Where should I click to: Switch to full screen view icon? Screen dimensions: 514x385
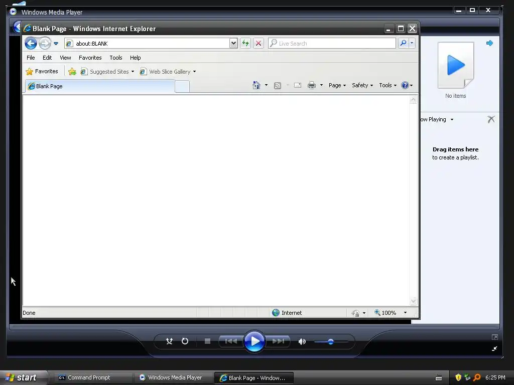point(494,337)
